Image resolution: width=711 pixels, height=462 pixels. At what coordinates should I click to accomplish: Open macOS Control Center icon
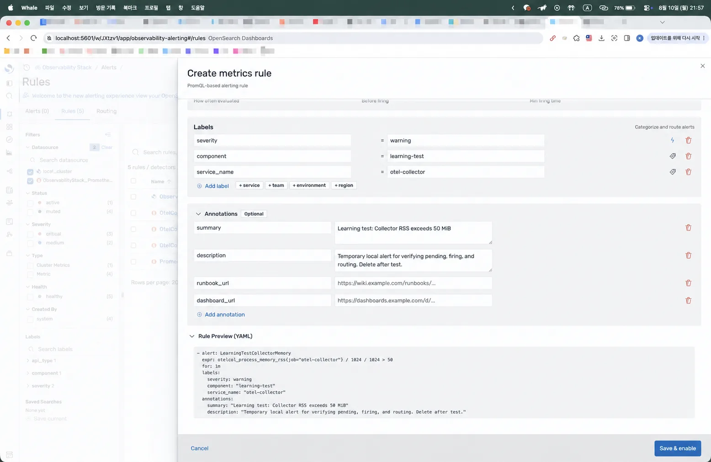[x=647, y=8]
